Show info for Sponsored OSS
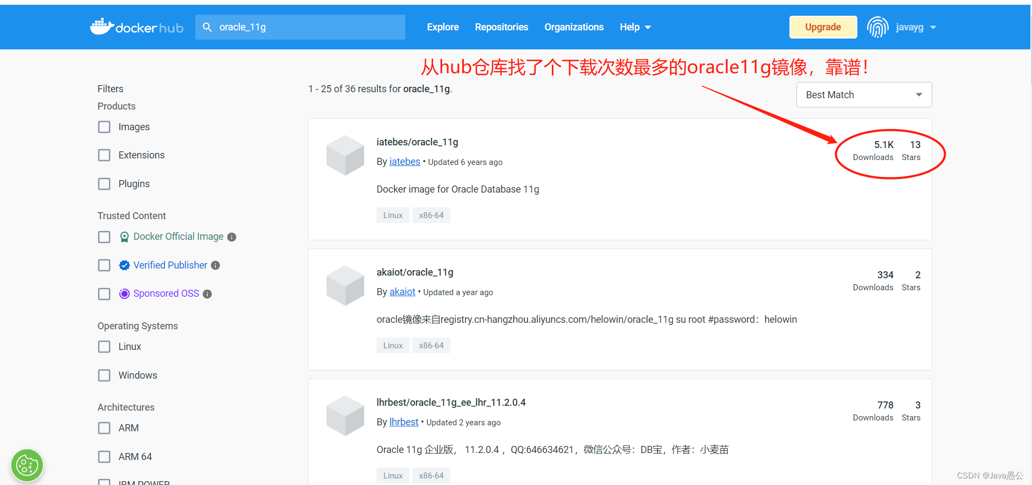Image resolution: width=1032 pixels, height=485 pixels. tap(207, 294)
